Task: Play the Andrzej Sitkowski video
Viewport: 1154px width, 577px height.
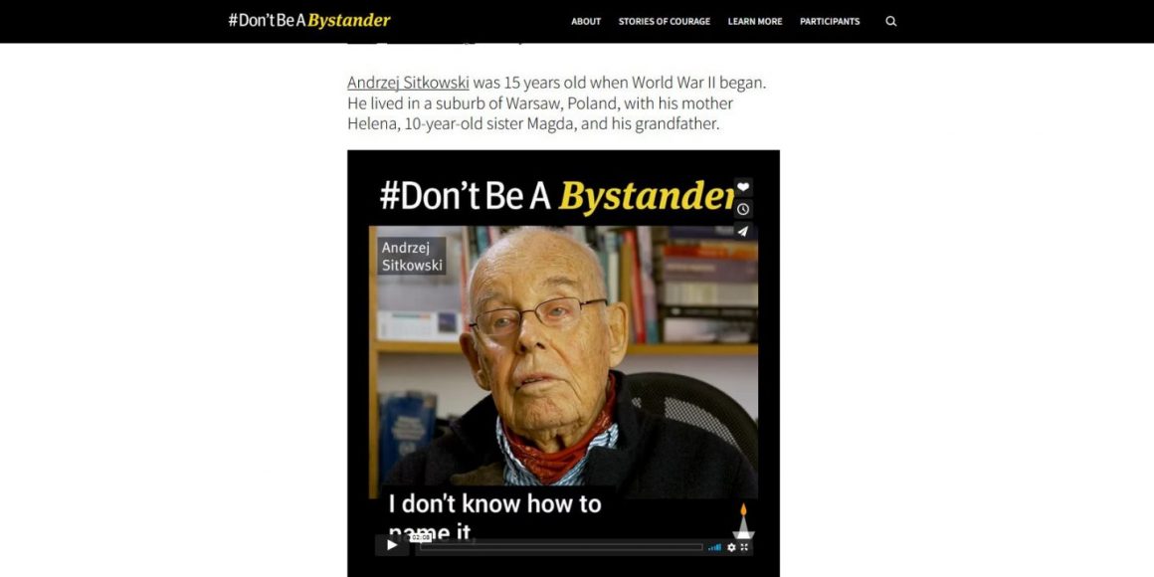Action: click(x=392, y=545)
